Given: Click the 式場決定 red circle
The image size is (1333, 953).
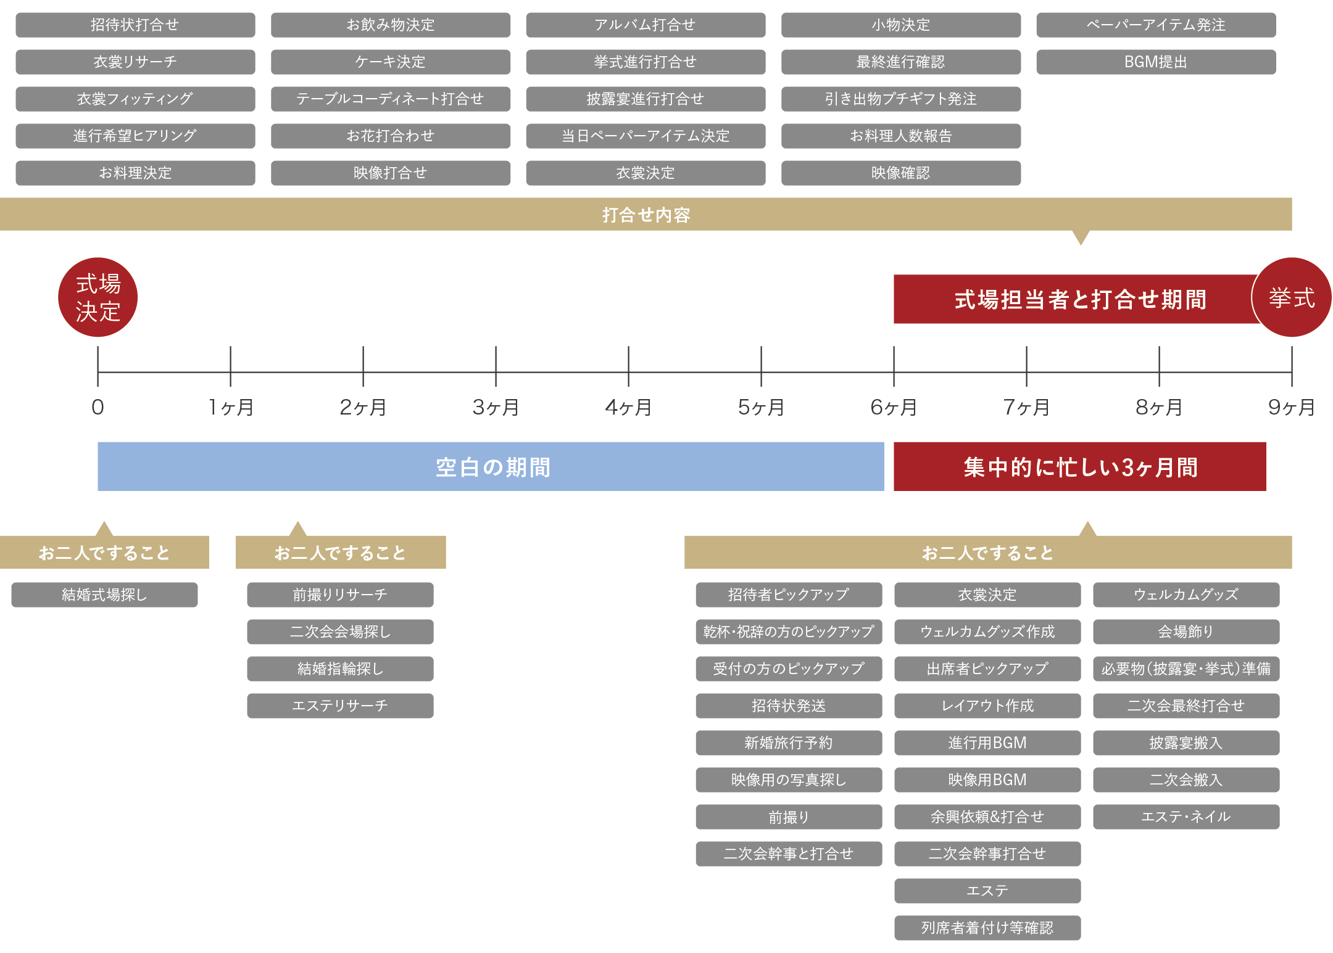Looking at the screenshot, I should point(98,297).
